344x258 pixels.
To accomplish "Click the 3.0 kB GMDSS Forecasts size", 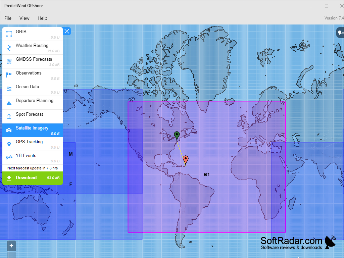I will click(54, 65).
